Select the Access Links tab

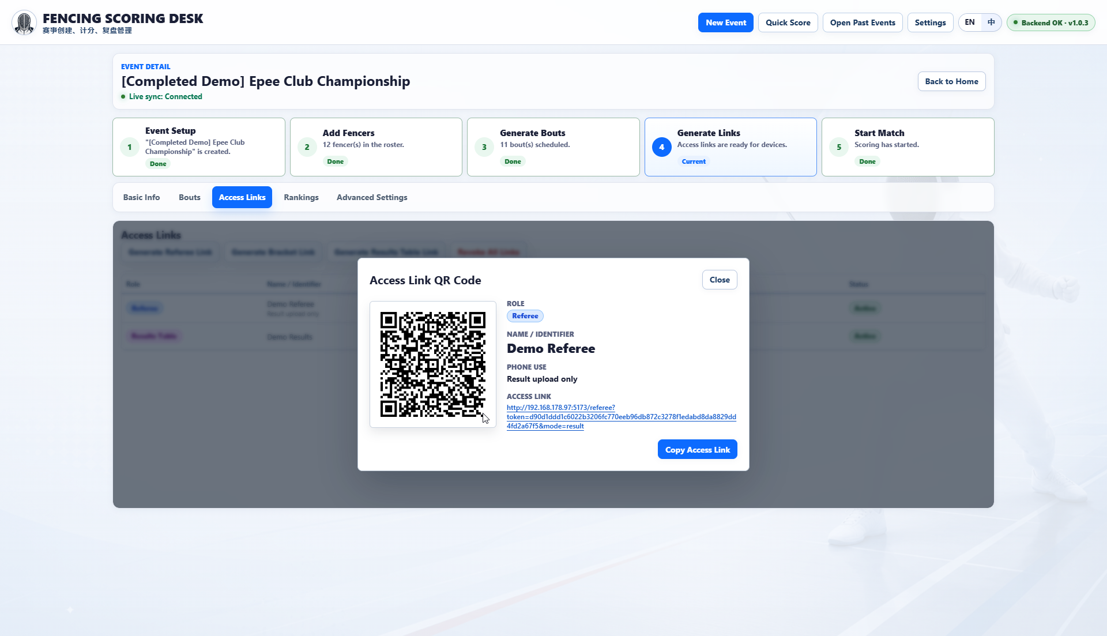coord(242,197)
